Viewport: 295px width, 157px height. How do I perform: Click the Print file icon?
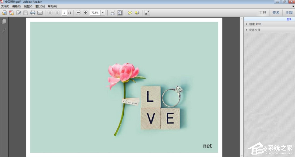tap(33, 13)
